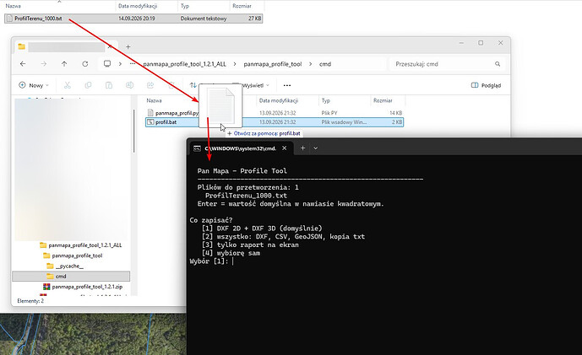Click the '27 KB' size in the background list

[254, 19]
